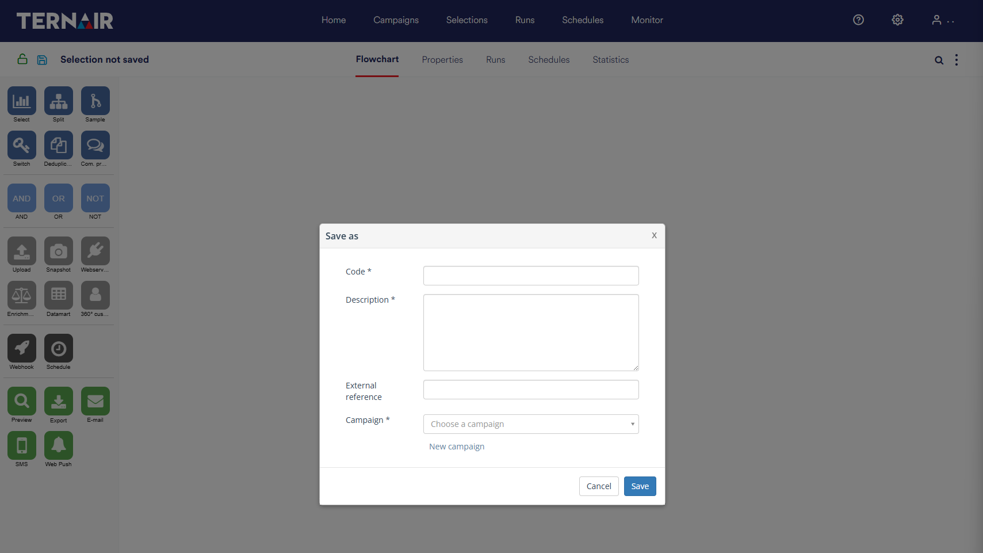
Task: Open Schedules in top navigation
Action: pos(583,20)
